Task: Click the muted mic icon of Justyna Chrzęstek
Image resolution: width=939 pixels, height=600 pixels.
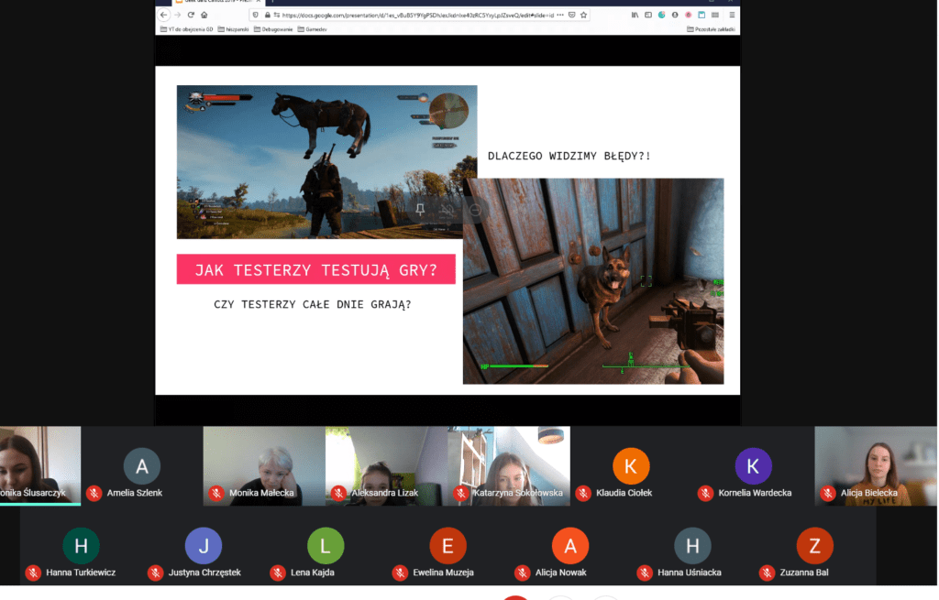Action: coord(155,573)
